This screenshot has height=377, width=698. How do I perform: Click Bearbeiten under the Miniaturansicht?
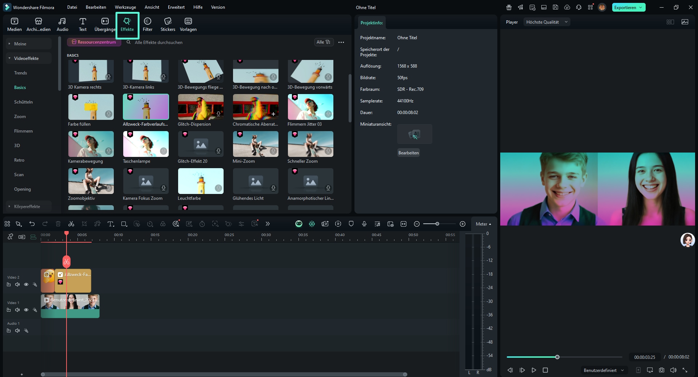click(409, 153)
